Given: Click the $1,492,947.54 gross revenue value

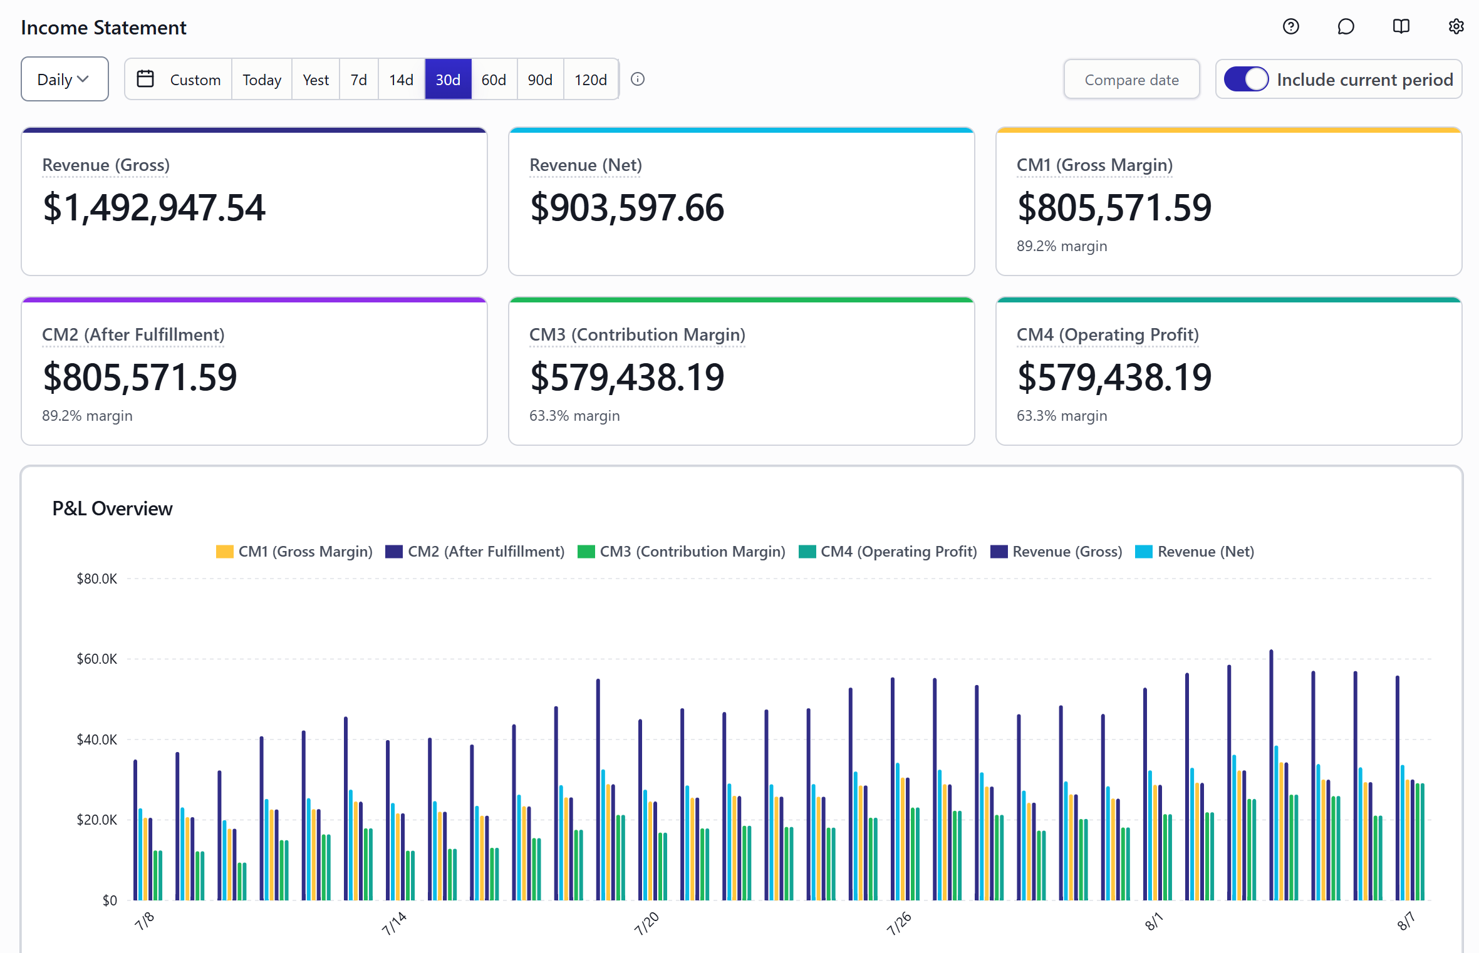Looking at the screenshot, I should pyautogui.click(x=154, y=208).
